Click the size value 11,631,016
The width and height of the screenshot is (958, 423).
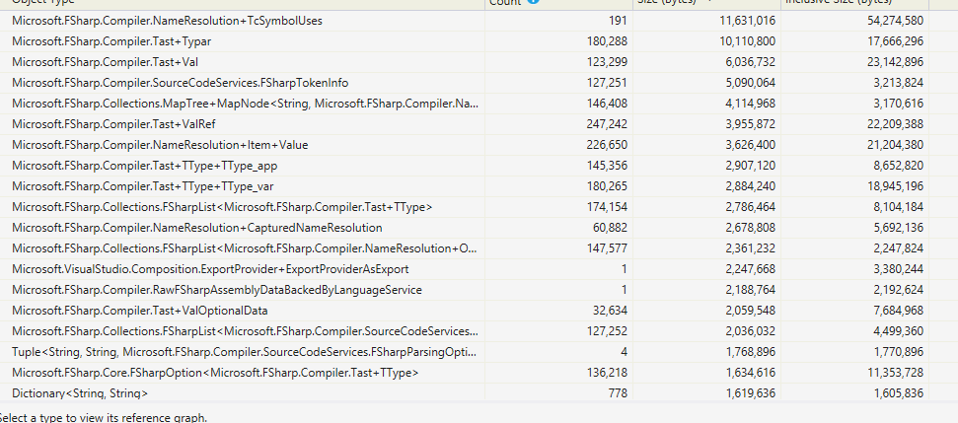pyautogui.click(x=748, y=21)
